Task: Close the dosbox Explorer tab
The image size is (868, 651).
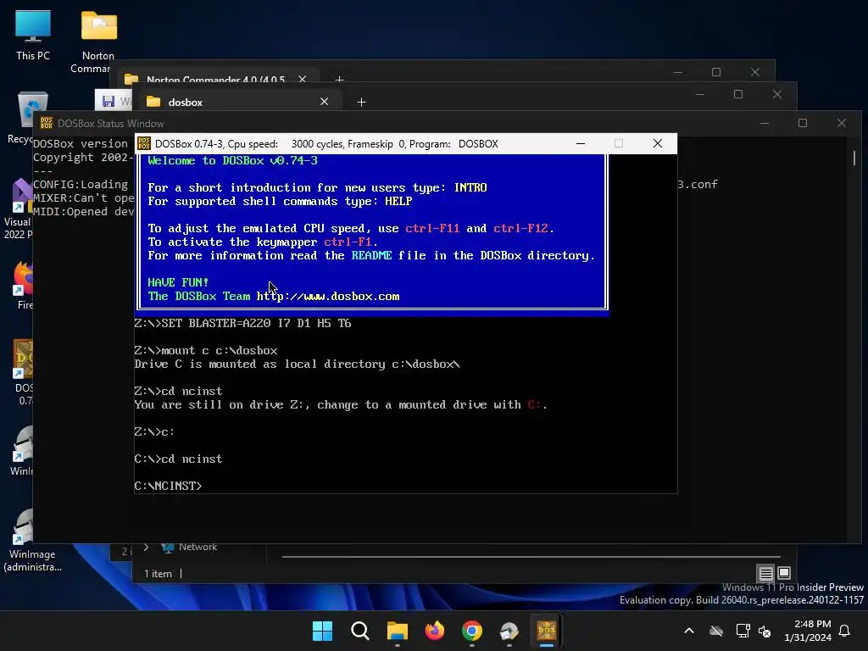Action: [x=325, y=102]
